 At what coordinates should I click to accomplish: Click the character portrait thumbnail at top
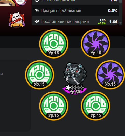click(x=13, y=3)
